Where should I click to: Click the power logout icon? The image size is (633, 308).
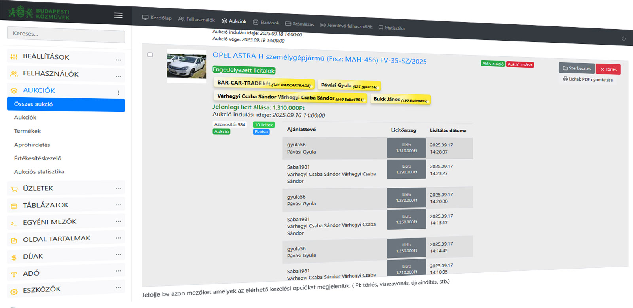[624, 38]
